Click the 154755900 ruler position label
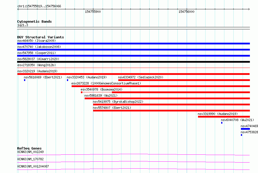 click(x=93, y=12)
